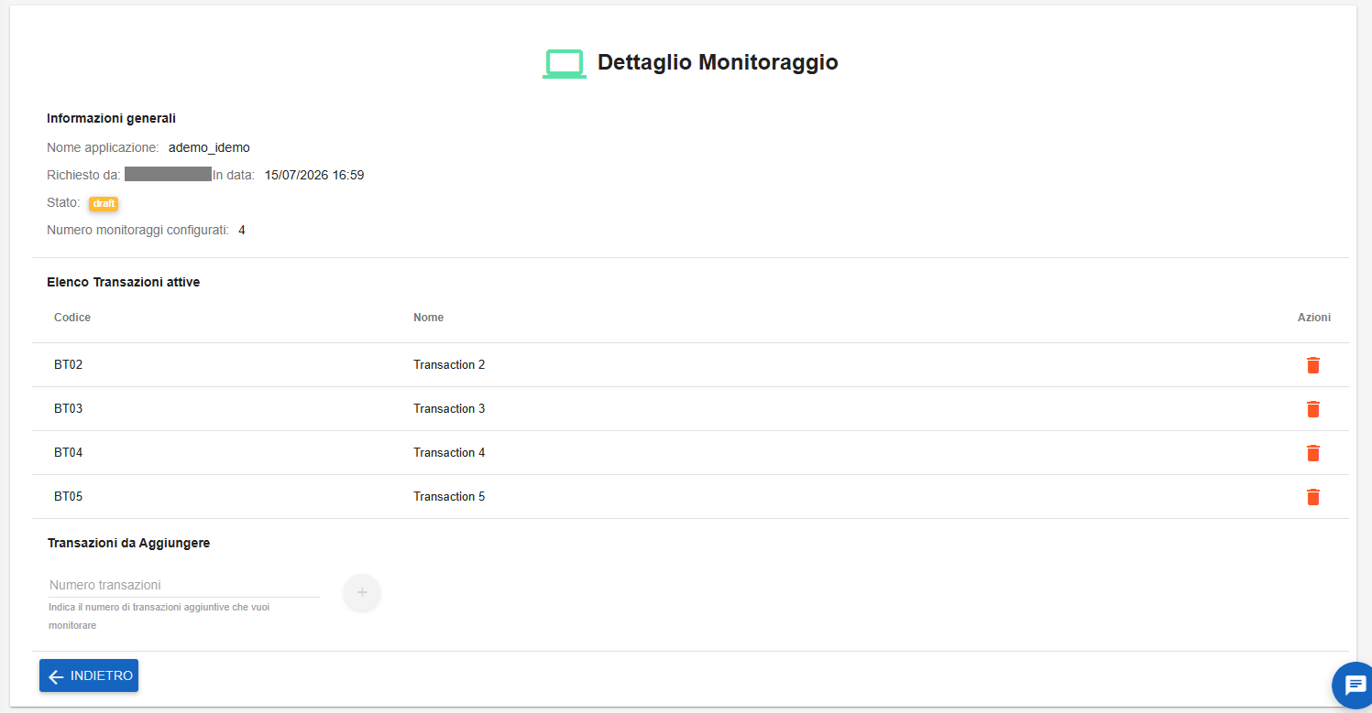Delete transaction BT02 with its trash icon
Viewport: 1372px width, 713px height.
[1312, 365]
